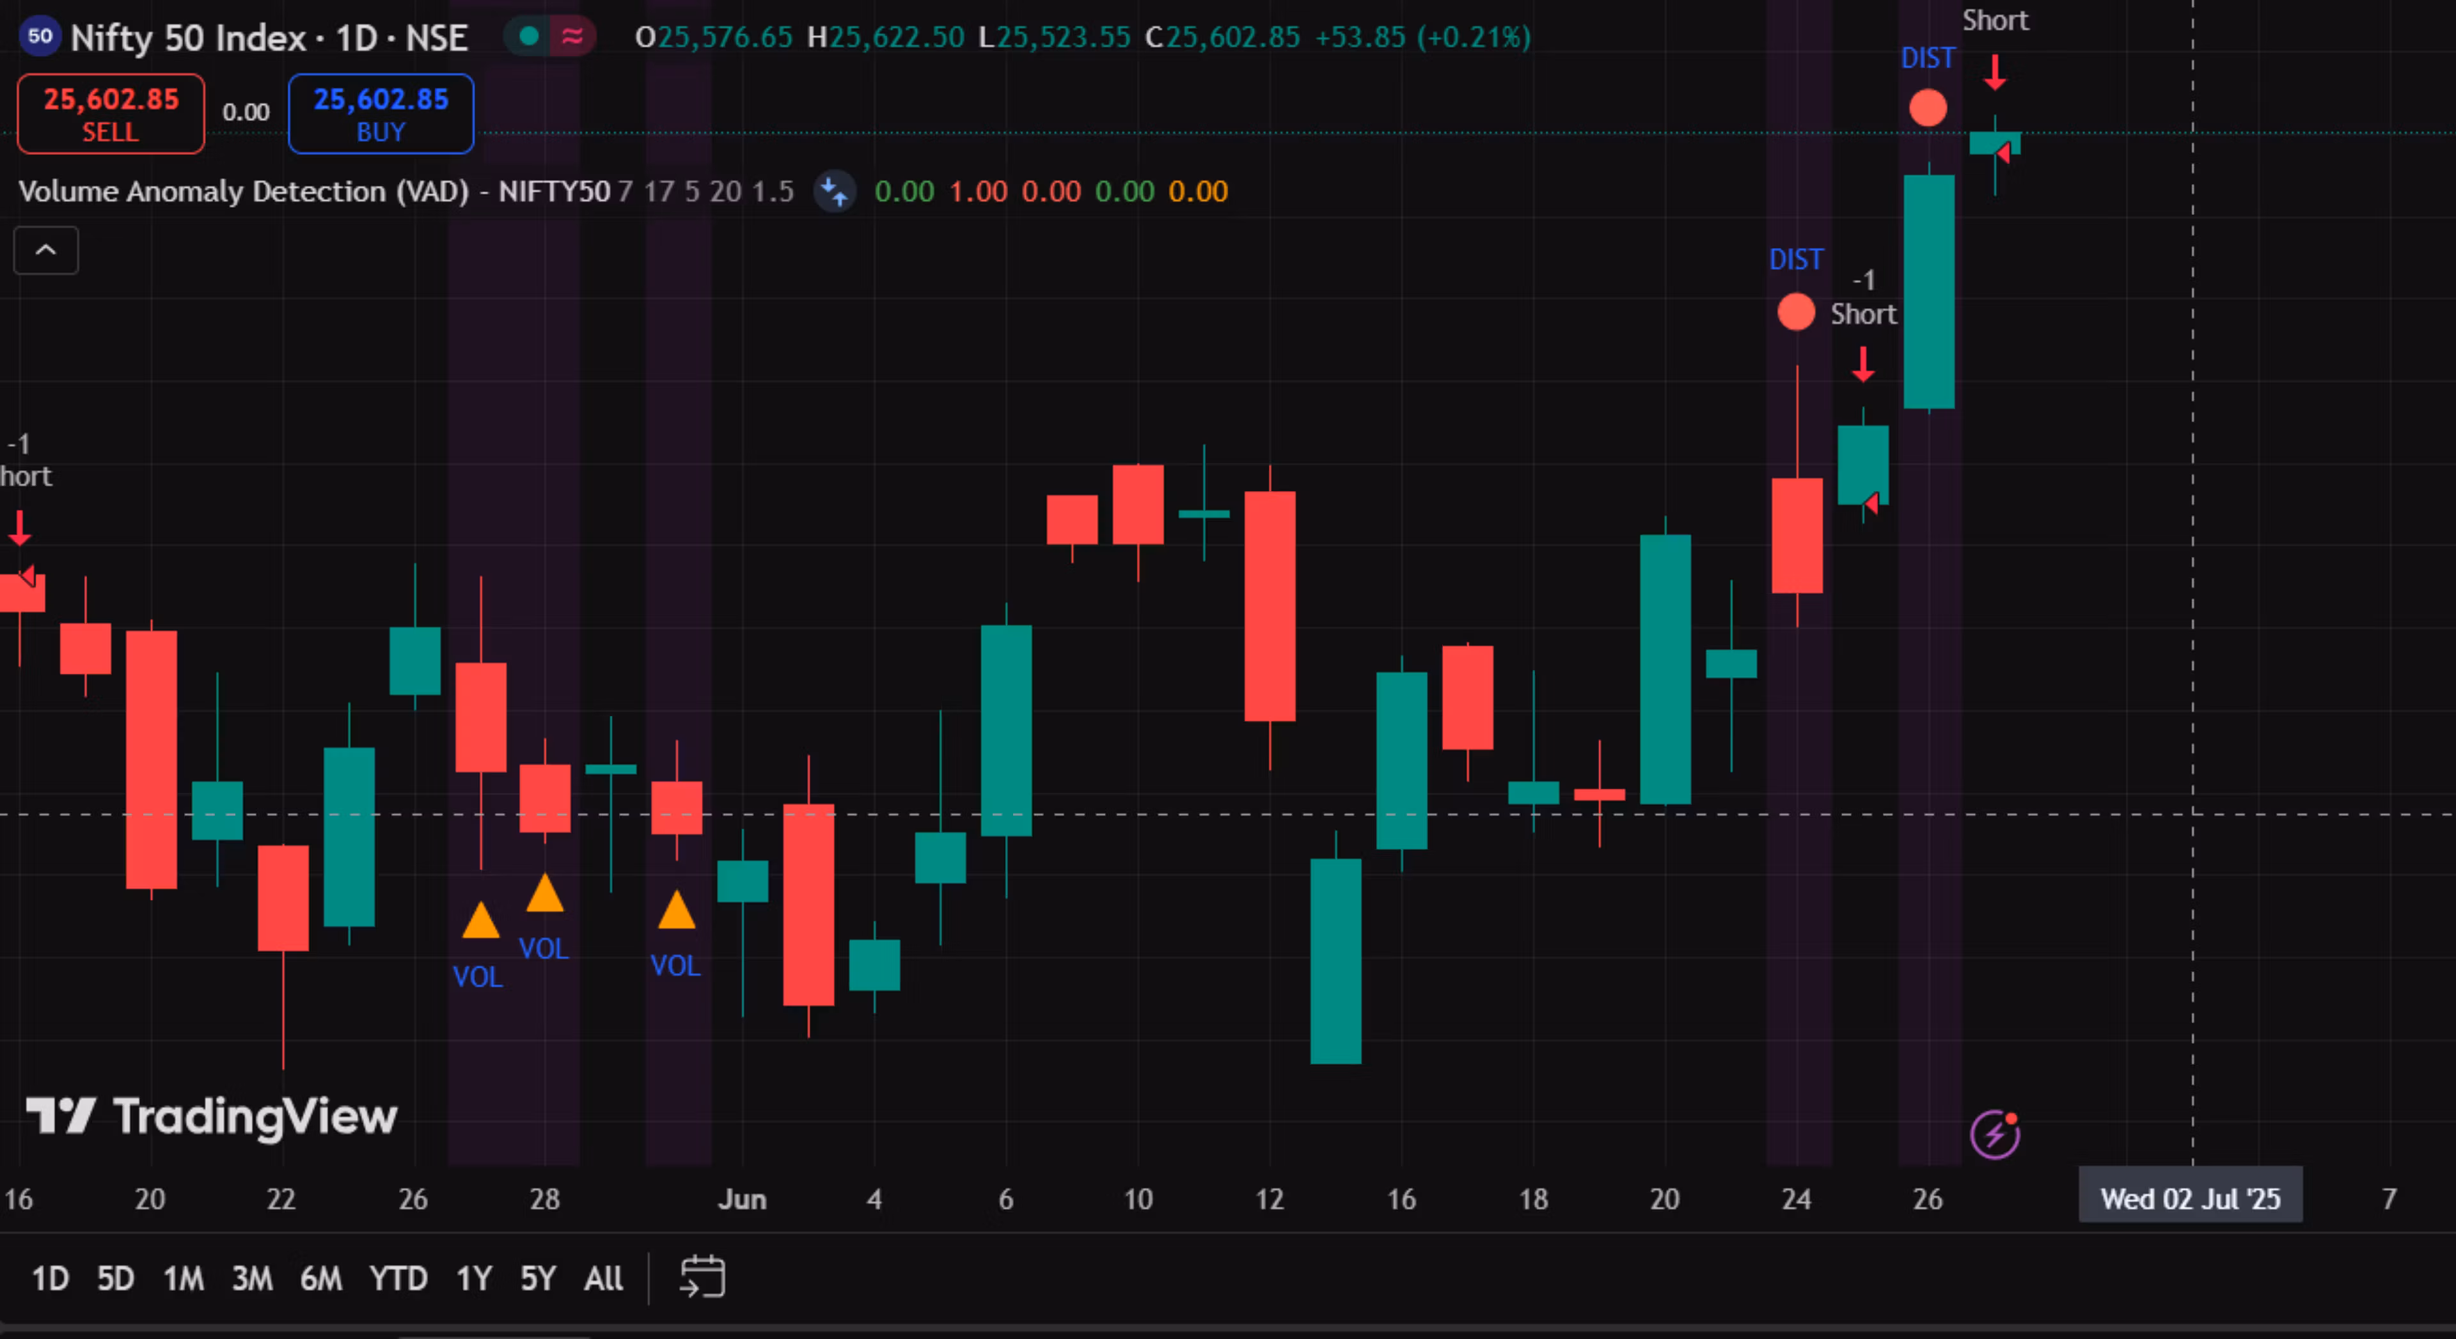This screenshot has height=1339, width=2456.
Task: Click the BUY 25,602.85 button
Action: pos(381,113)
